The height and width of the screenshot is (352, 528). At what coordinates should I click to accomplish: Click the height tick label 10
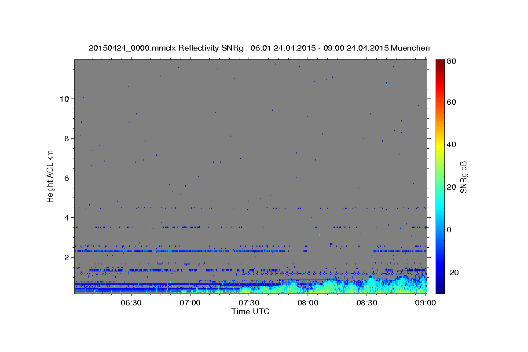(64, 99)
